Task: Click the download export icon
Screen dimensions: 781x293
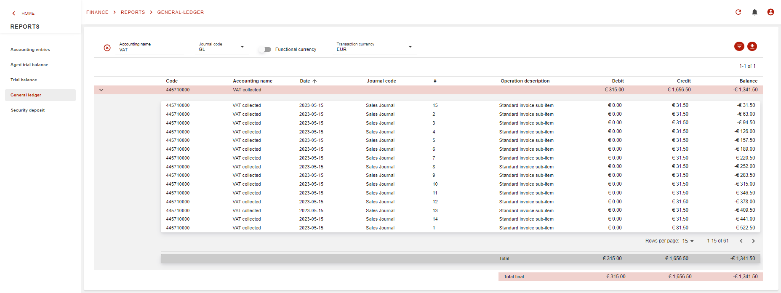Action: [752, 46]
